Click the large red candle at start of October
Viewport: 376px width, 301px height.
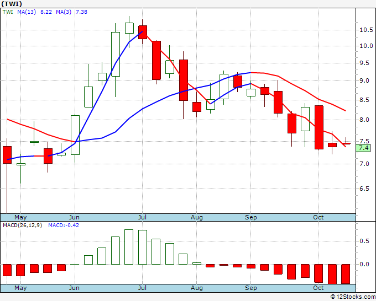click(x=319, y=127)
